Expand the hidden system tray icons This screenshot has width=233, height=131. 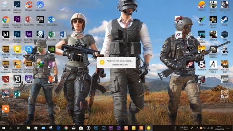tap(197, 128)
